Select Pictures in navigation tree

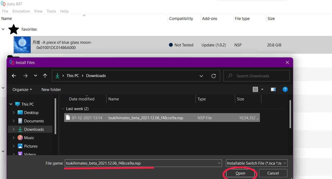point(31,146)
